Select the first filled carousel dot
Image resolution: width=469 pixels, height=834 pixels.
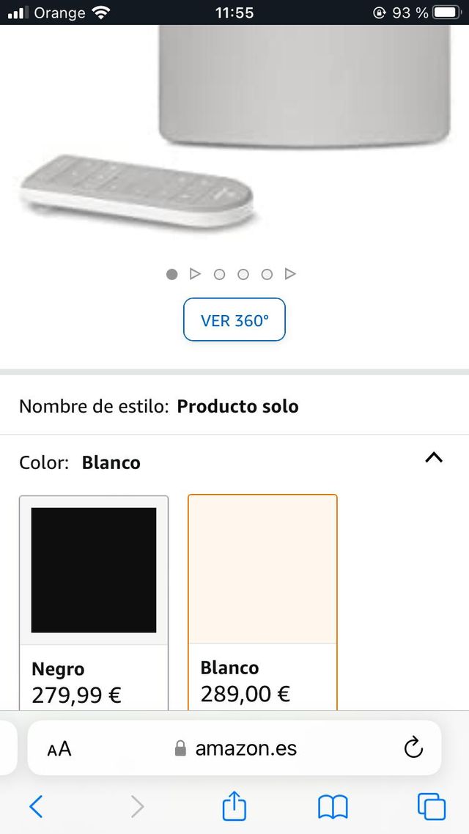pos(171,273)
